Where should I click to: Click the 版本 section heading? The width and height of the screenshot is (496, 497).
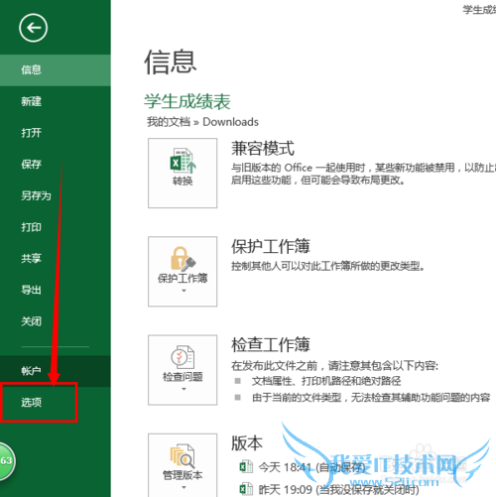tap(247, 443)
